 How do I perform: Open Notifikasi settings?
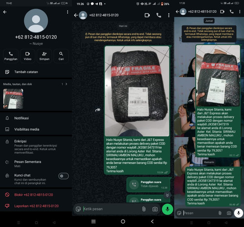tap(36, 118)
